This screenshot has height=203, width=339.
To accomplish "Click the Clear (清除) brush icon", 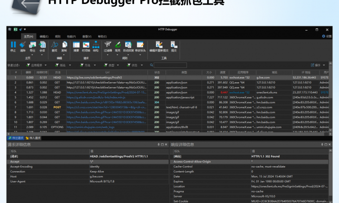I will pos(23,44).
